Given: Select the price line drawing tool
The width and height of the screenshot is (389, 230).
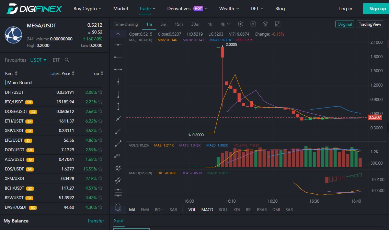Looking at the screenshot, I should [118, 156].
